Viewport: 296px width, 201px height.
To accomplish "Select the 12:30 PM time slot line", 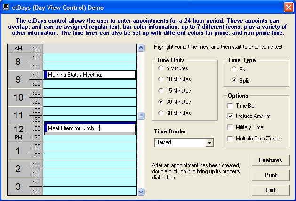I will pos(90,139).
